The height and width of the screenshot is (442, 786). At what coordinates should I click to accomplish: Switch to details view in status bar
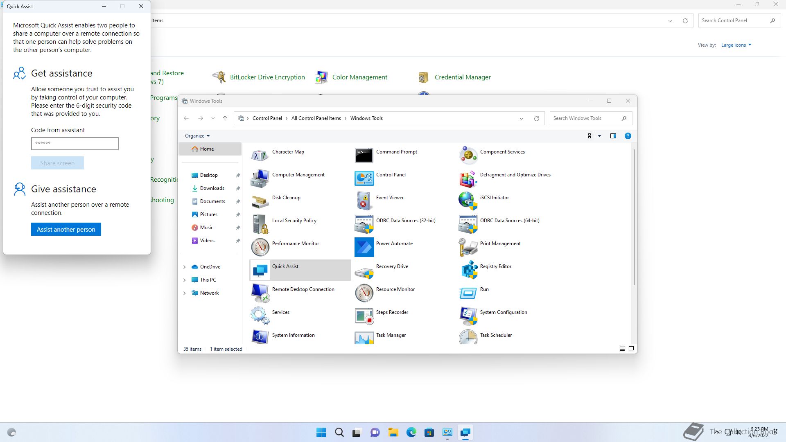(x=622, y=349)
